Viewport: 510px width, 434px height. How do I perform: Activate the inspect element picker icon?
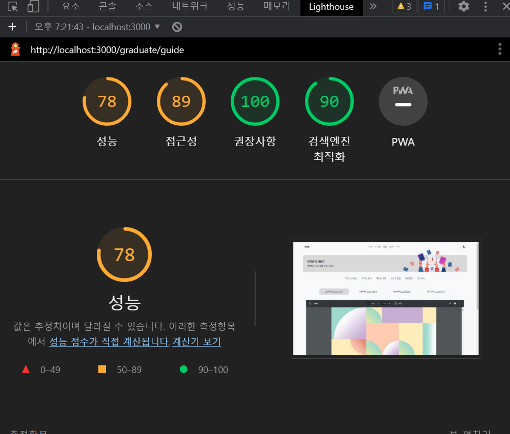click(12, 7)
